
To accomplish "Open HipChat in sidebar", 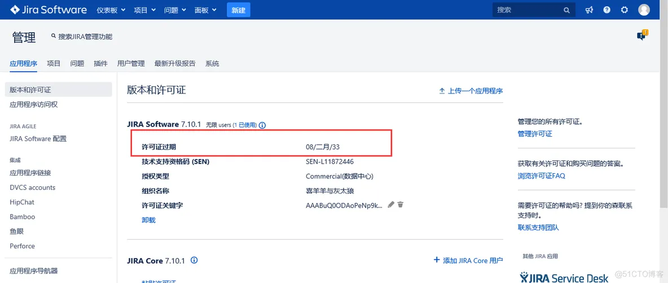I will [x=22, y=203].
